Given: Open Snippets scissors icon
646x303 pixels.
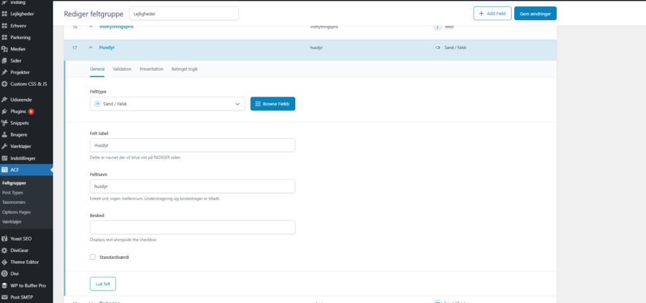Looking at the screenshot, I should (4, 123).
